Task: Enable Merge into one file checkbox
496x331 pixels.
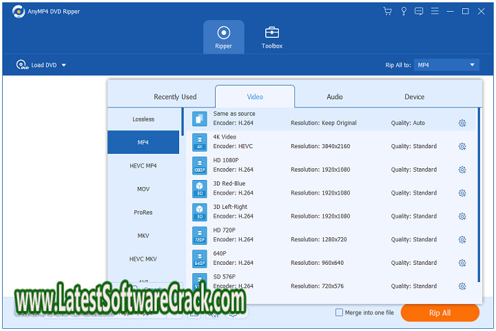Action: [339, 312]
